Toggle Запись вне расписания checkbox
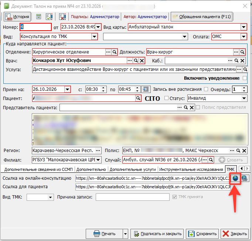The image size is (252, 241). [x=206, y=89]
